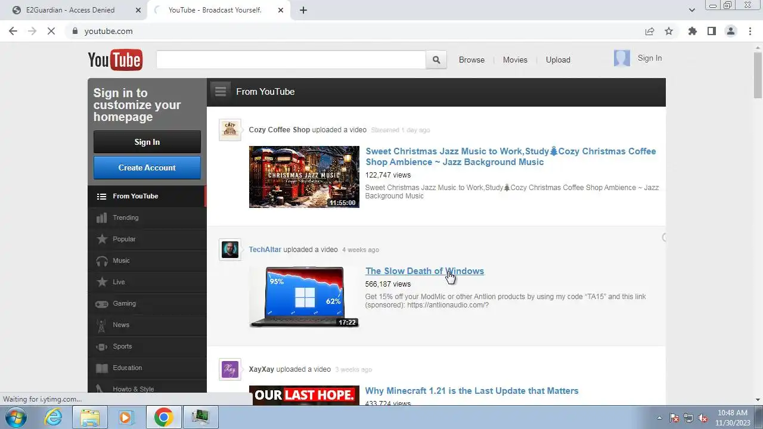Viewport: 763px width, 429px height.
Task: Open the share page icon
Action: click(650, 31)
